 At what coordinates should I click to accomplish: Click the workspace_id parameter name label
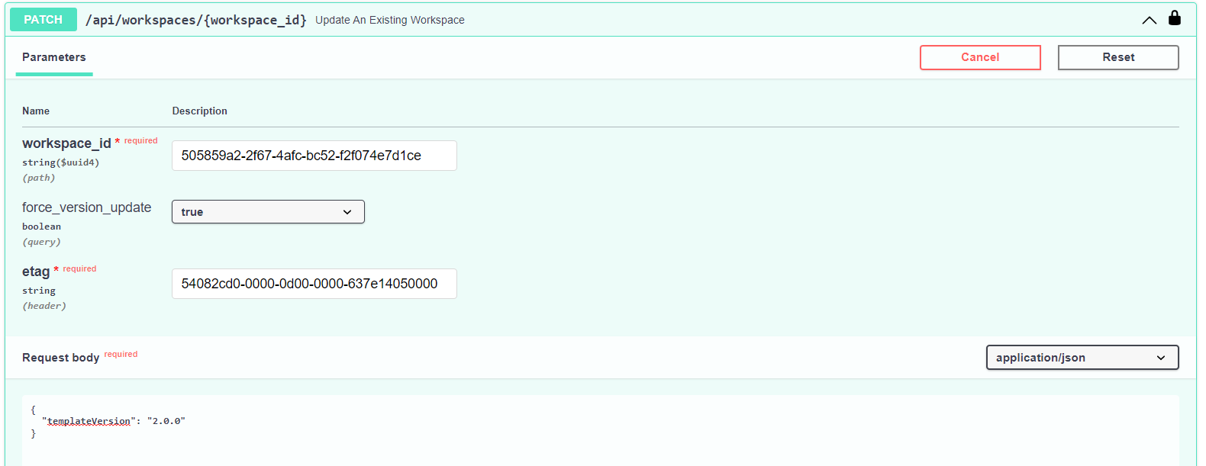click(66, 143)
